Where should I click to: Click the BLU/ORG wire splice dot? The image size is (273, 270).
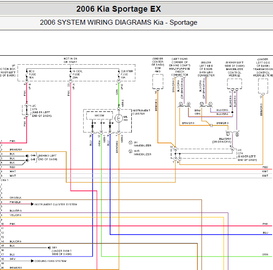click(232, 112)
